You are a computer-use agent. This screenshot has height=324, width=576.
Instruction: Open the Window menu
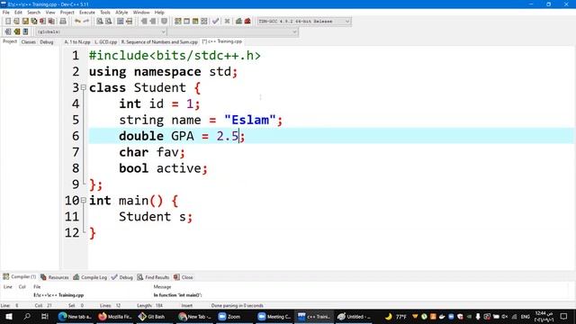141,13
